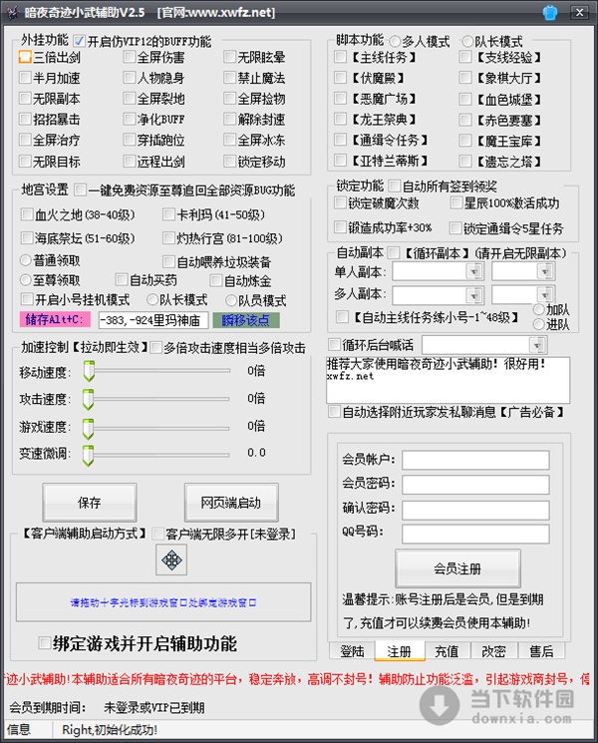This screenshot has height=743, width=598.
Task: Enable 自动买药 checkbox
Action: [122, 279]
